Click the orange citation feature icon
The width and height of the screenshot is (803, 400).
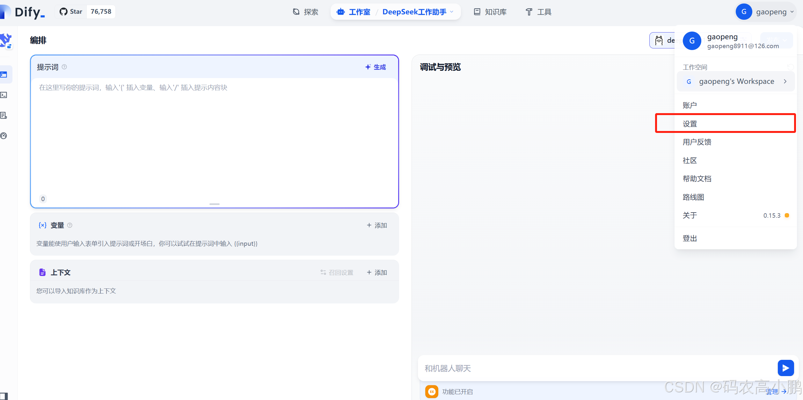tap(432, 391)
